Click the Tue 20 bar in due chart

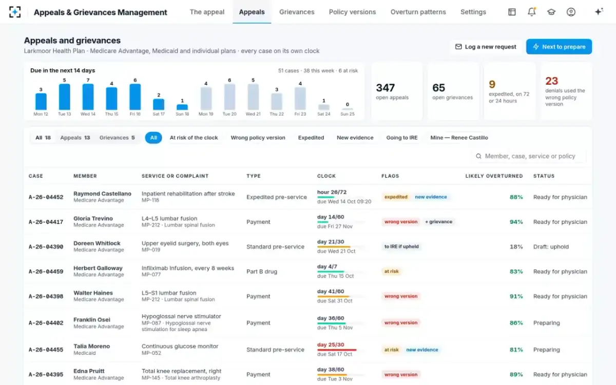pyautogui.click(x=229, y=97)
